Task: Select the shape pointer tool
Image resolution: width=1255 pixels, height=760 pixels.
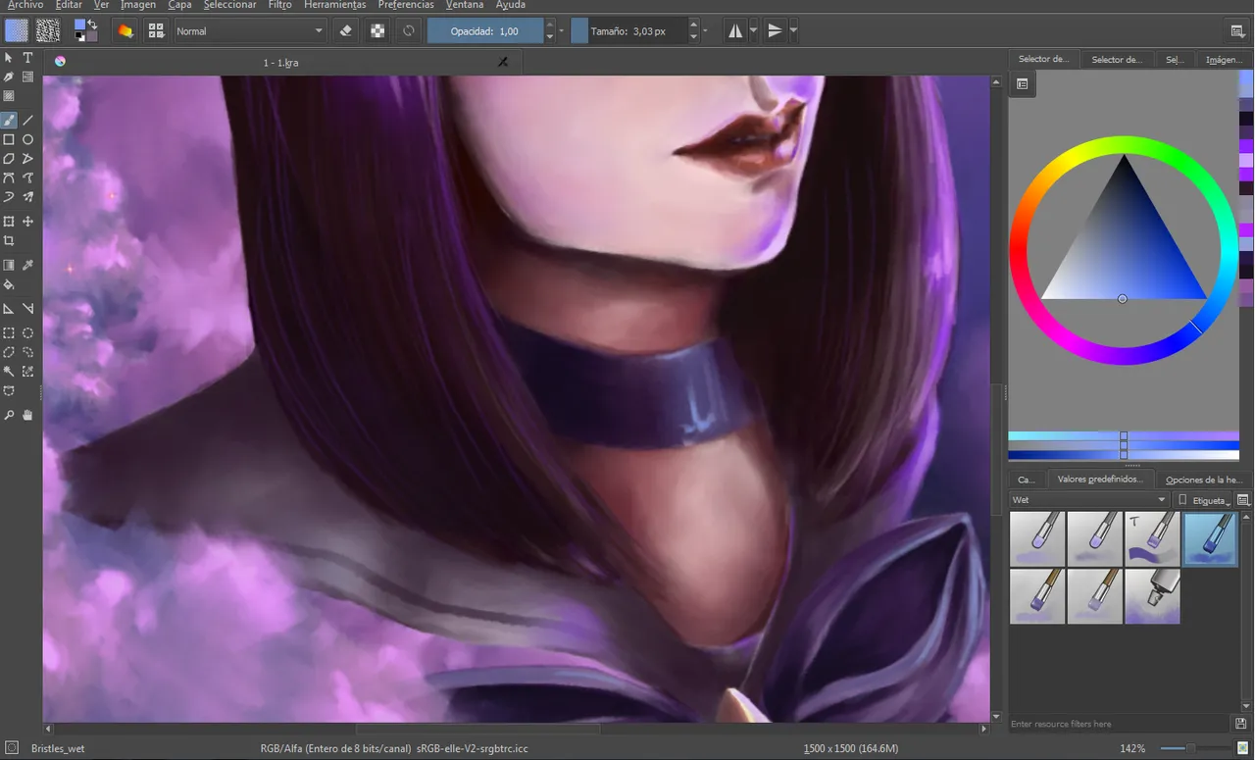Action: pos(9,58)
